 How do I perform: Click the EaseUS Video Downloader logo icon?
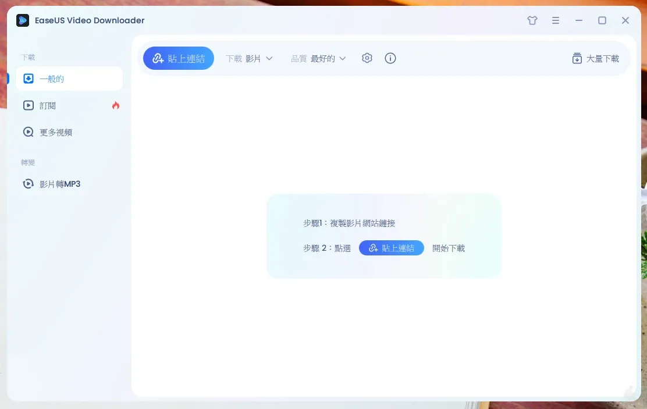23,20
